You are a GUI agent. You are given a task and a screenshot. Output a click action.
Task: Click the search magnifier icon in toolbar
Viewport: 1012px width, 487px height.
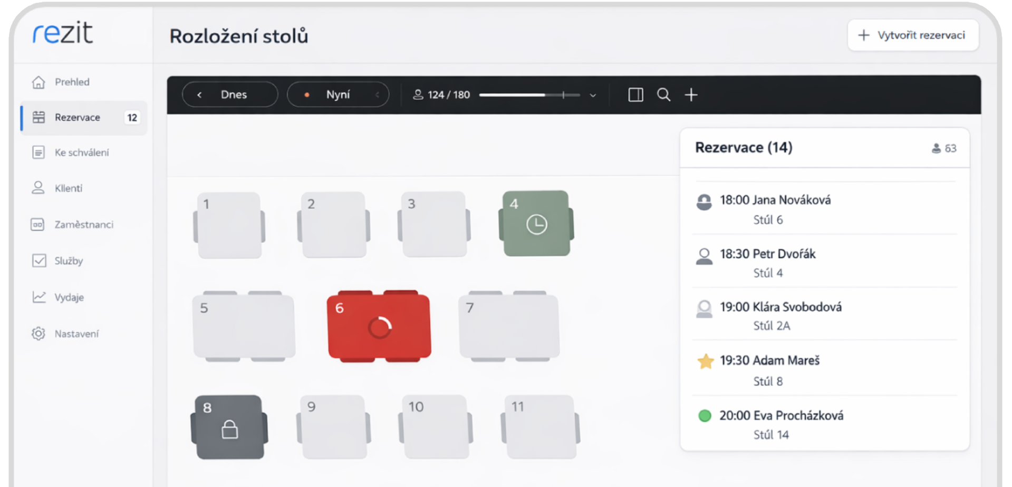pos(663,95)
